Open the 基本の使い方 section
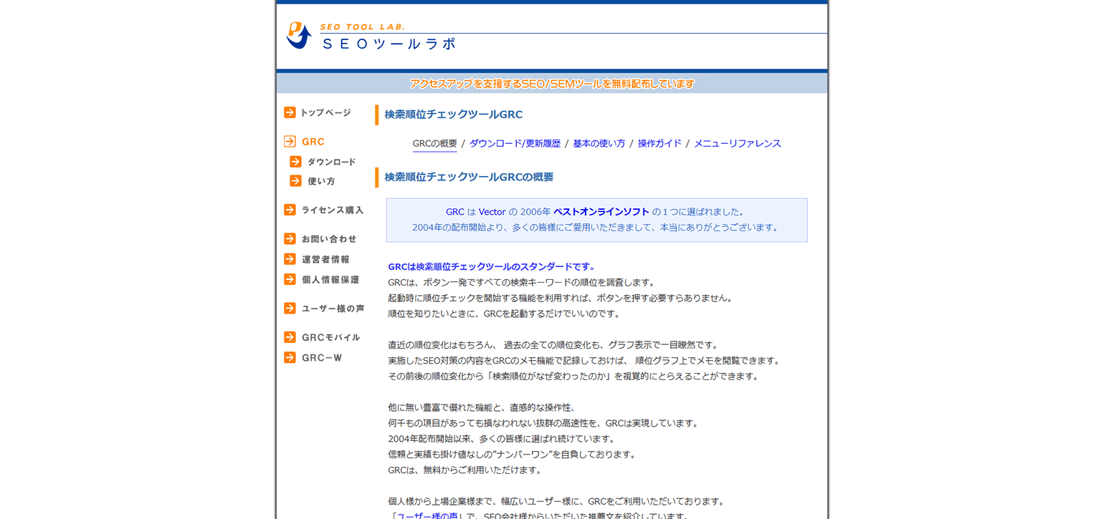The image size is (1104, 519). pyautogui.click(x=599, y=142)
